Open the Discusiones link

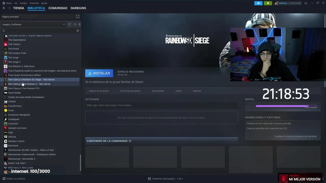(x=158, y=91)
